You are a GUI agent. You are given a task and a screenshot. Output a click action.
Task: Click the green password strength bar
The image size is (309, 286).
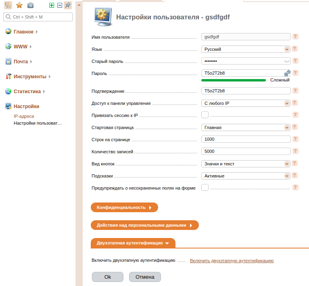coord(234,80)
